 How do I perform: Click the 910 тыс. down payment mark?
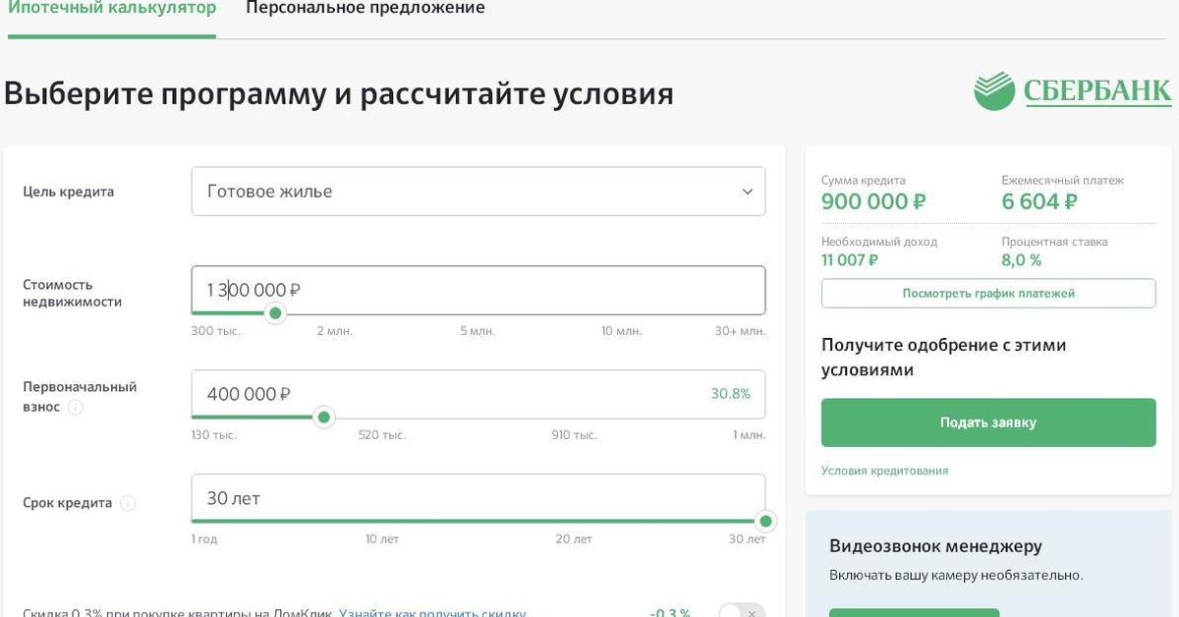point(574,435)
